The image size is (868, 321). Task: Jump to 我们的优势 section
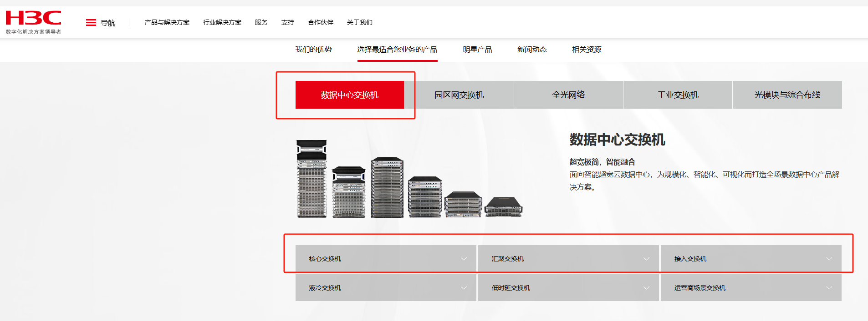pos(313,50)
